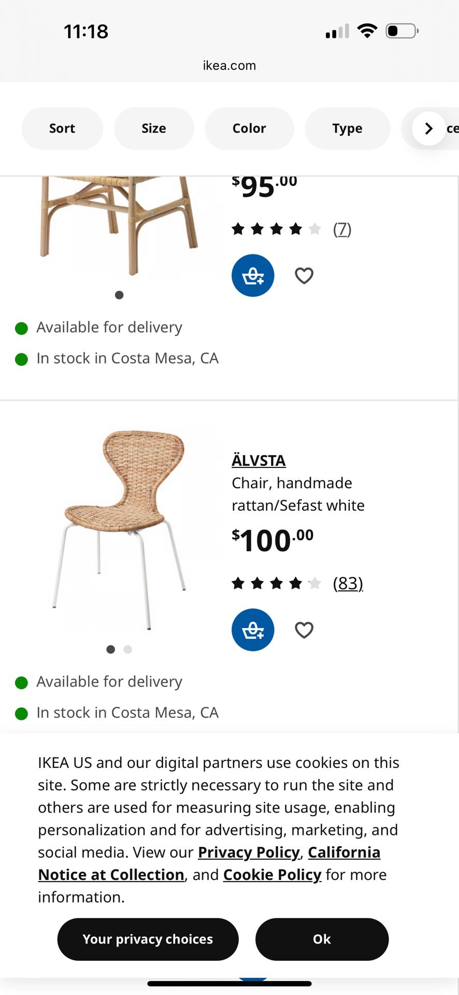Screen dimensions: 459x995
Task: Open the Size filter
Action: 154,128
